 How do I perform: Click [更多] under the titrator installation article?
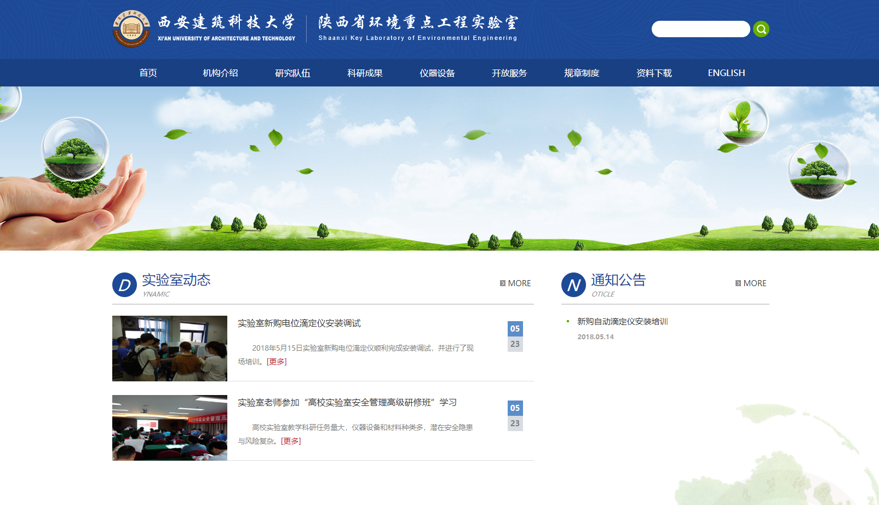pyautogui.click(x=277, y=362)
